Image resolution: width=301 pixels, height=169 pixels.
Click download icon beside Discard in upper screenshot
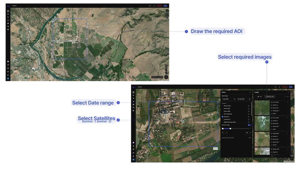coord(154,6)
